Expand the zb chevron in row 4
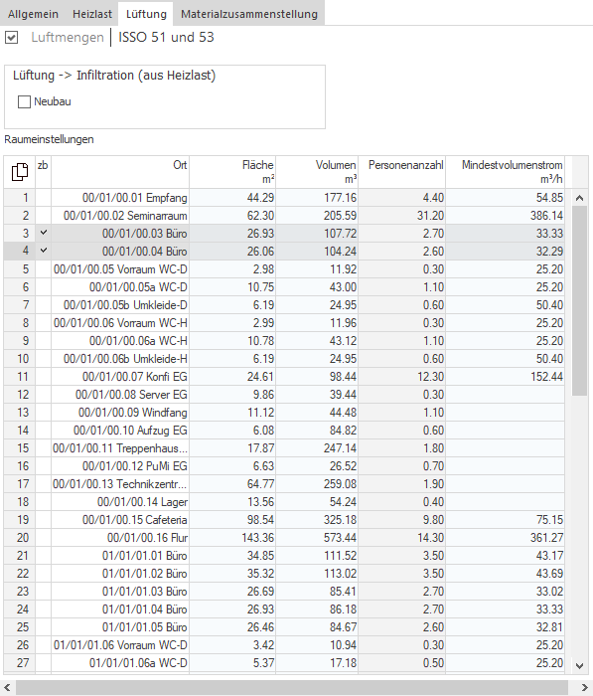This screenshot has width=593, height=696. 43,251
